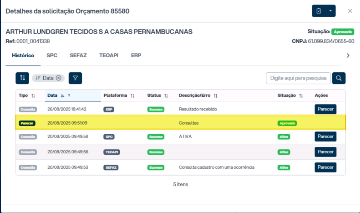Show more tabs with right chevron

coord(348,55)
